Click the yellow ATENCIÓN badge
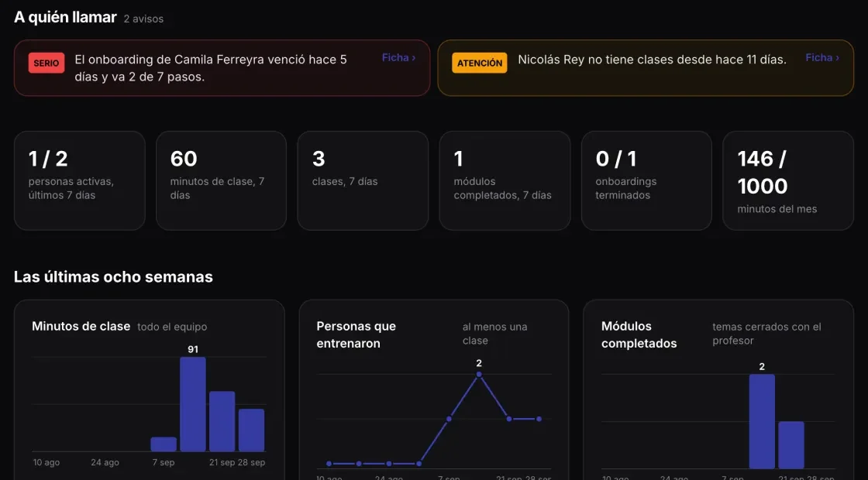This screenshot has height=480, width=868. [480, 63]
